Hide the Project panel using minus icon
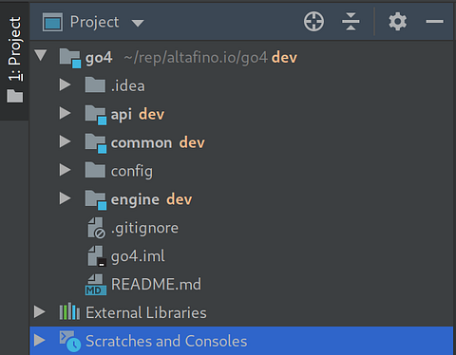Screen dimensions: 456x355 click(x=434, y=22)
